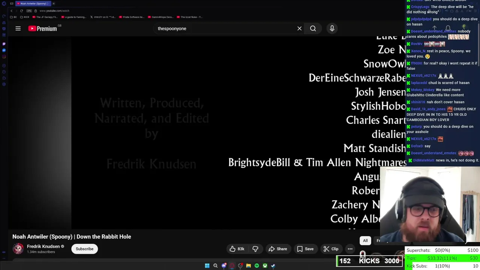Open Xbox app from taskbar

pos(265,266)
